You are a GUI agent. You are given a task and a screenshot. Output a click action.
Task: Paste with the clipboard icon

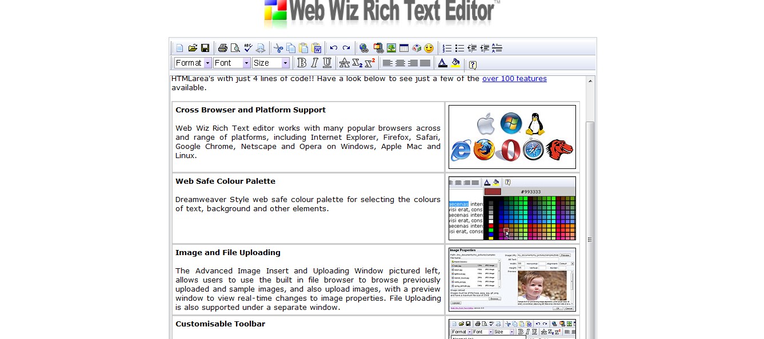pos(303,48)
